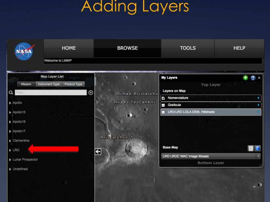Clear the layer filter field
The image size is (270, 202).
(x=91, y=93)
